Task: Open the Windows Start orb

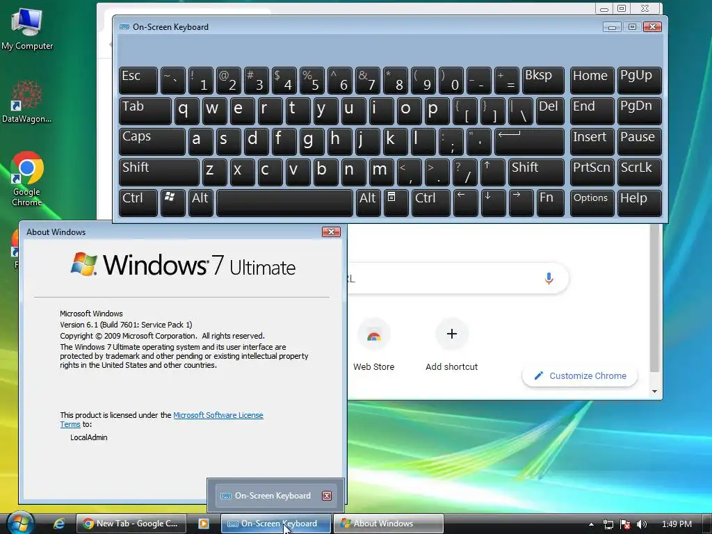Action: click(20, 523)
